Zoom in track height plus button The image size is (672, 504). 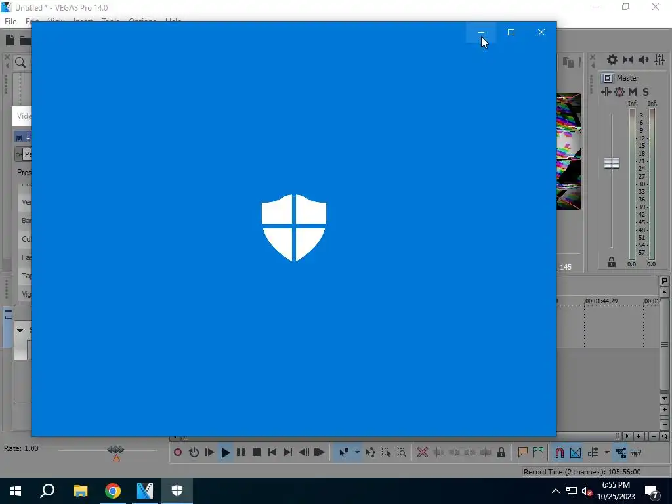(664, 409)
